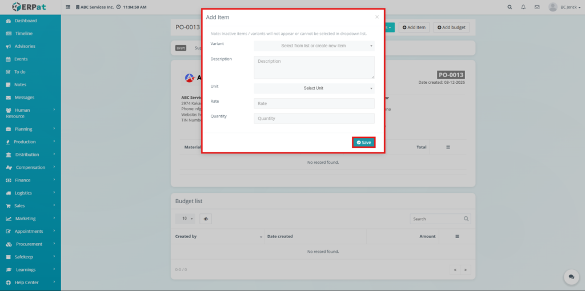Image resolution: width=585 pixels, height=291 pixels.
Task: Open the chat bubble icon
Action: click(571, 277)
